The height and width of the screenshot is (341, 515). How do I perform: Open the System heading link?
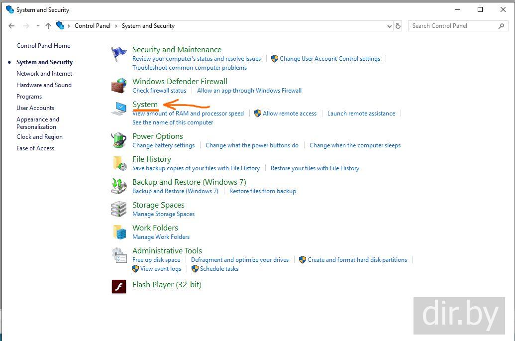(x=145, y=105)
